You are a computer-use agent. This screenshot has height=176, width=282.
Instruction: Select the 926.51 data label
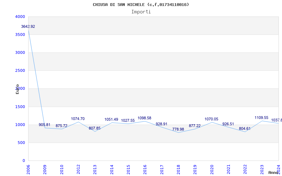[x=228, y=124]
